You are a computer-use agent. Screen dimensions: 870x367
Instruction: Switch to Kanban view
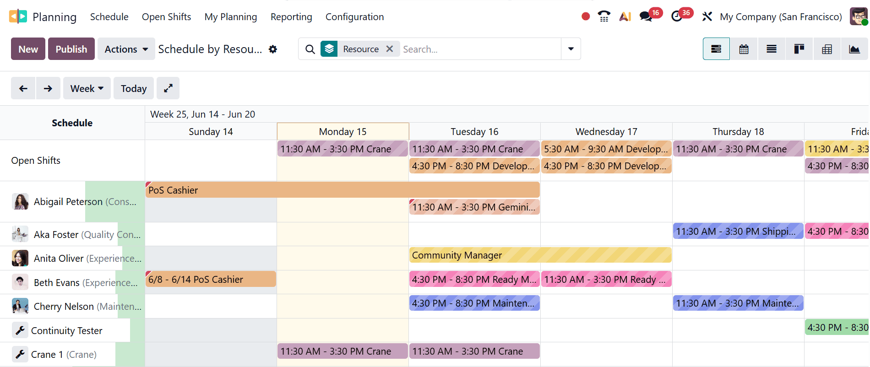coord(799,49)
